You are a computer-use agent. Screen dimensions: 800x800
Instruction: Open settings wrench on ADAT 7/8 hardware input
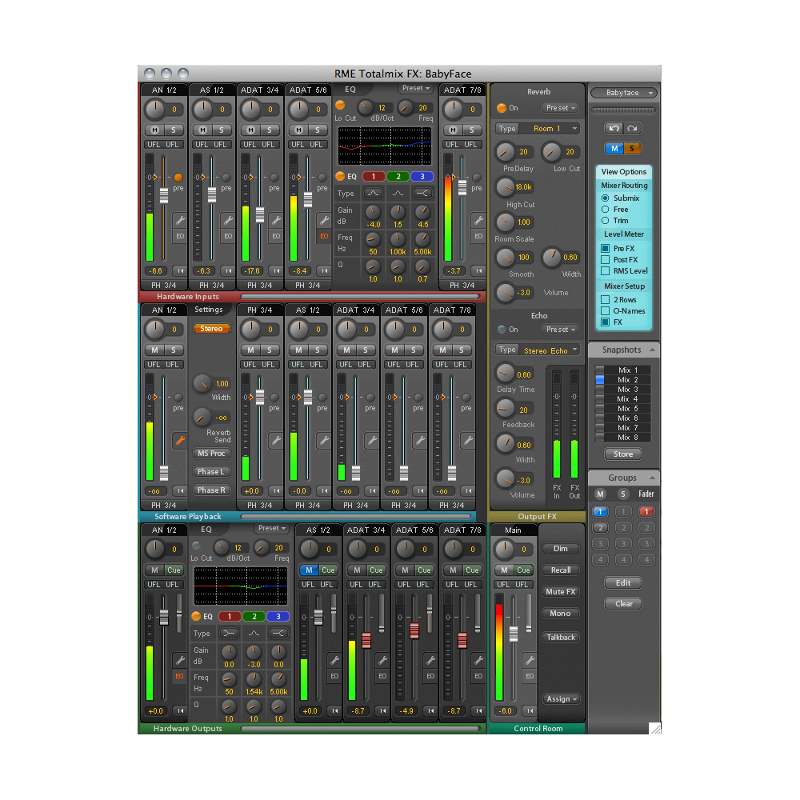coord(478,220)
